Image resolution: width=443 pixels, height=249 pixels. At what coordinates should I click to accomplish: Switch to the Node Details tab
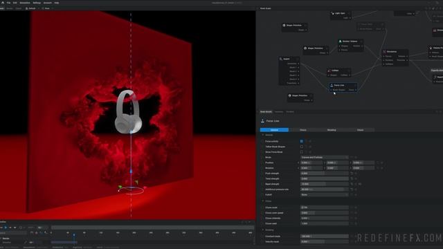266,112
